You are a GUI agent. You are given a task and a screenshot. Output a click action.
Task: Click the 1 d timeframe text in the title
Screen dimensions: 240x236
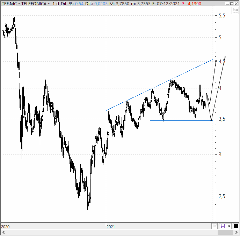[x=56, y=4]
